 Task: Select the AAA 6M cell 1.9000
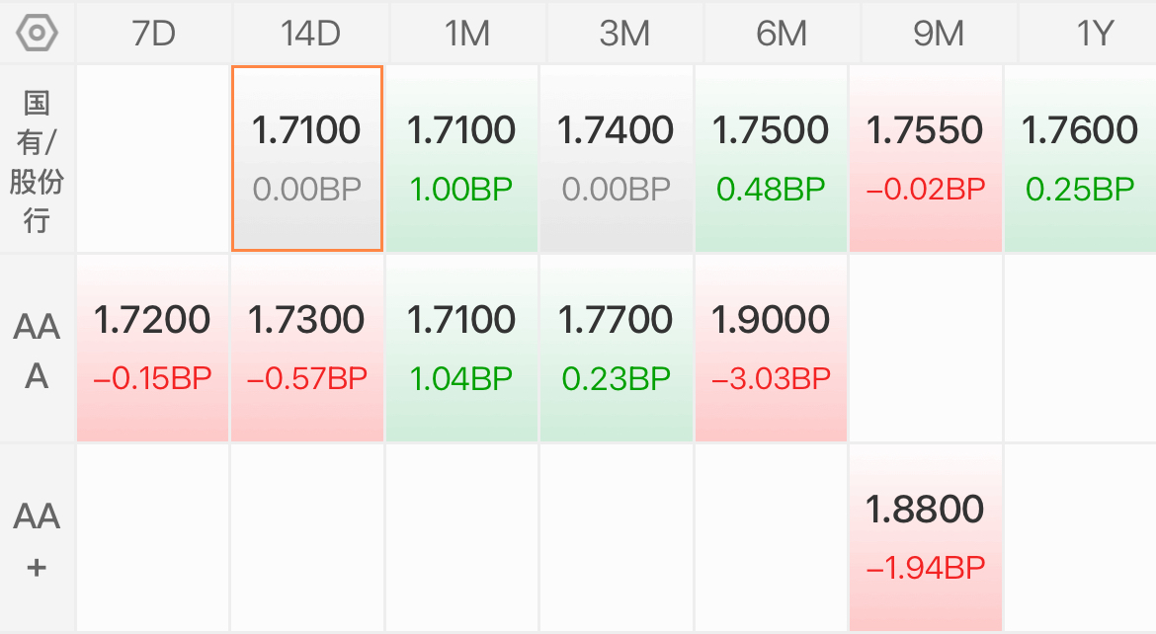coord(771,348)
